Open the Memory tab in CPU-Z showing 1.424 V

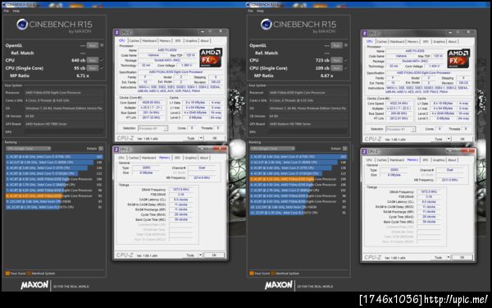[x=412, y=42]
